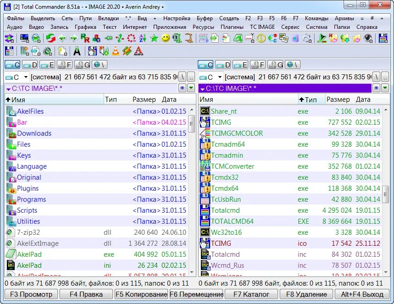394x304 pixels.
Task: Click the yellow smiley face icon
Action: click(x=165, y=38)
